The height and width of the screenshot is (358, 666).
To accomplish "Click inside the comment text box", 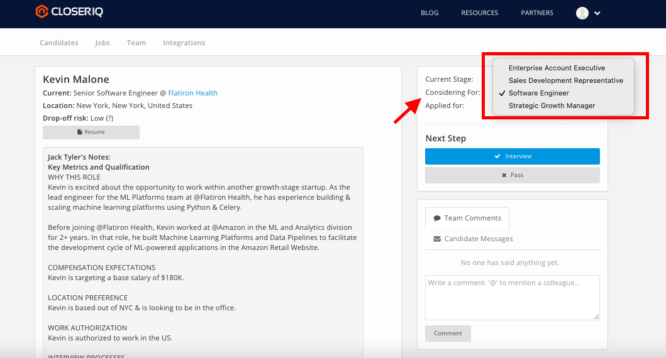I will click(512, 297).
